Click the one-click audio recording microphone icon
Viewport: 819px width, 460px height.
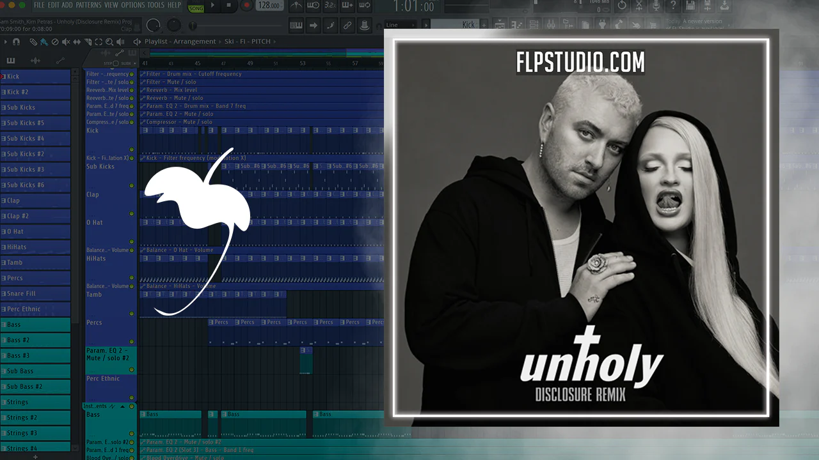pos(656,6)
